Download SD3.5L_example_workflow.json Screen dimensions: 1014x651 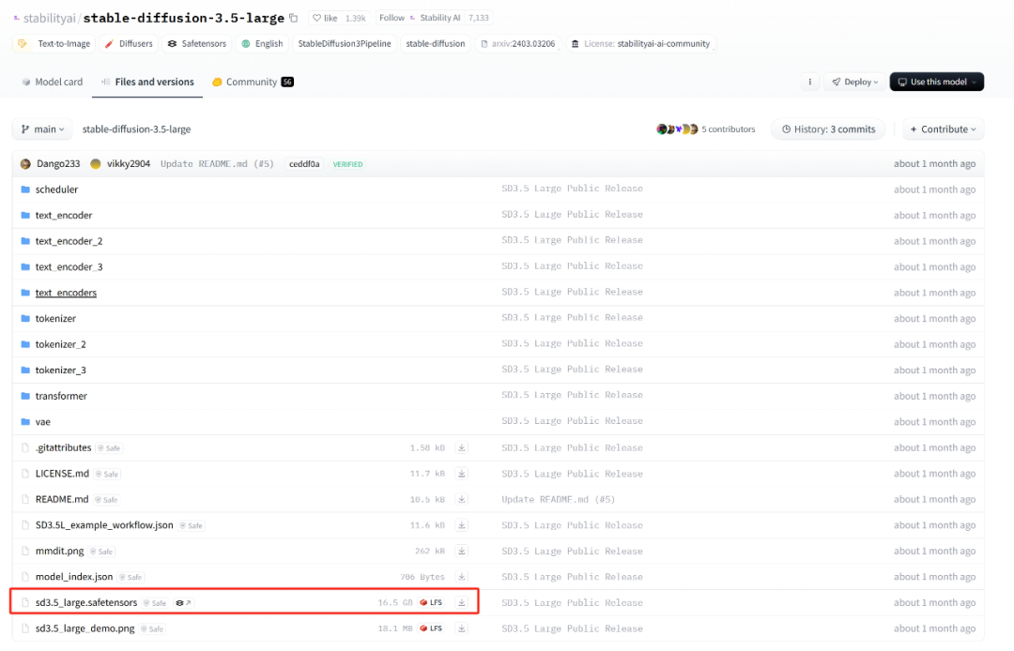[x=462, y=525]
